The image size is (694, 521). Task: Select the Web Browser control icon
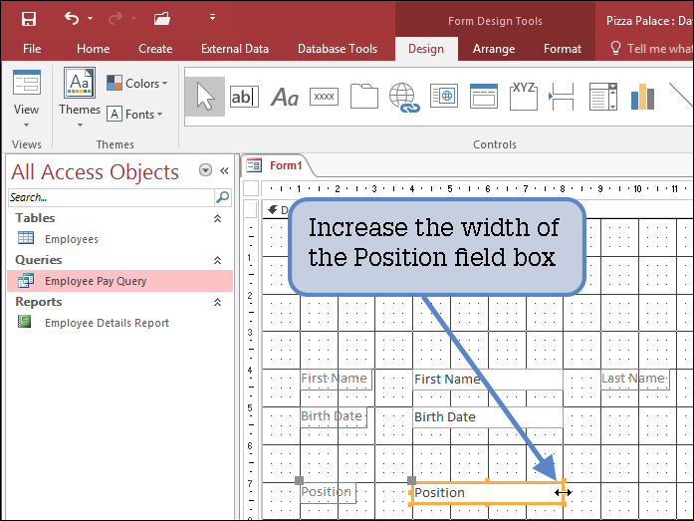point(444,96)
